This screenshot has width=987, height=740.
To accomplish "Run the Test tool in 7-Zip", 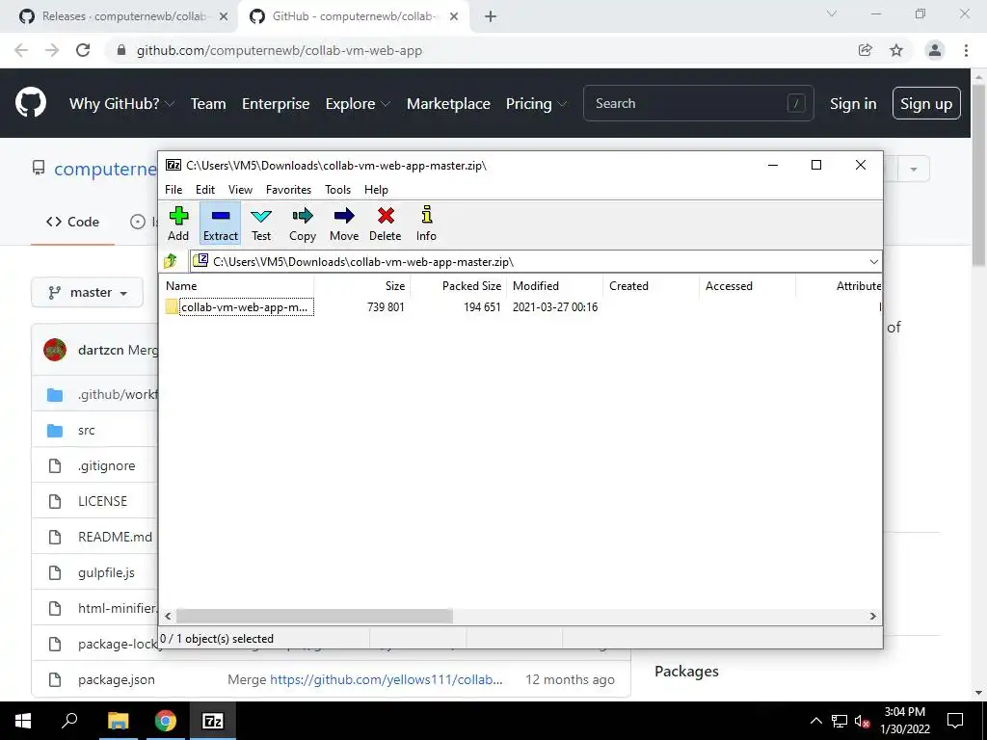I will [x=261, y=224].
